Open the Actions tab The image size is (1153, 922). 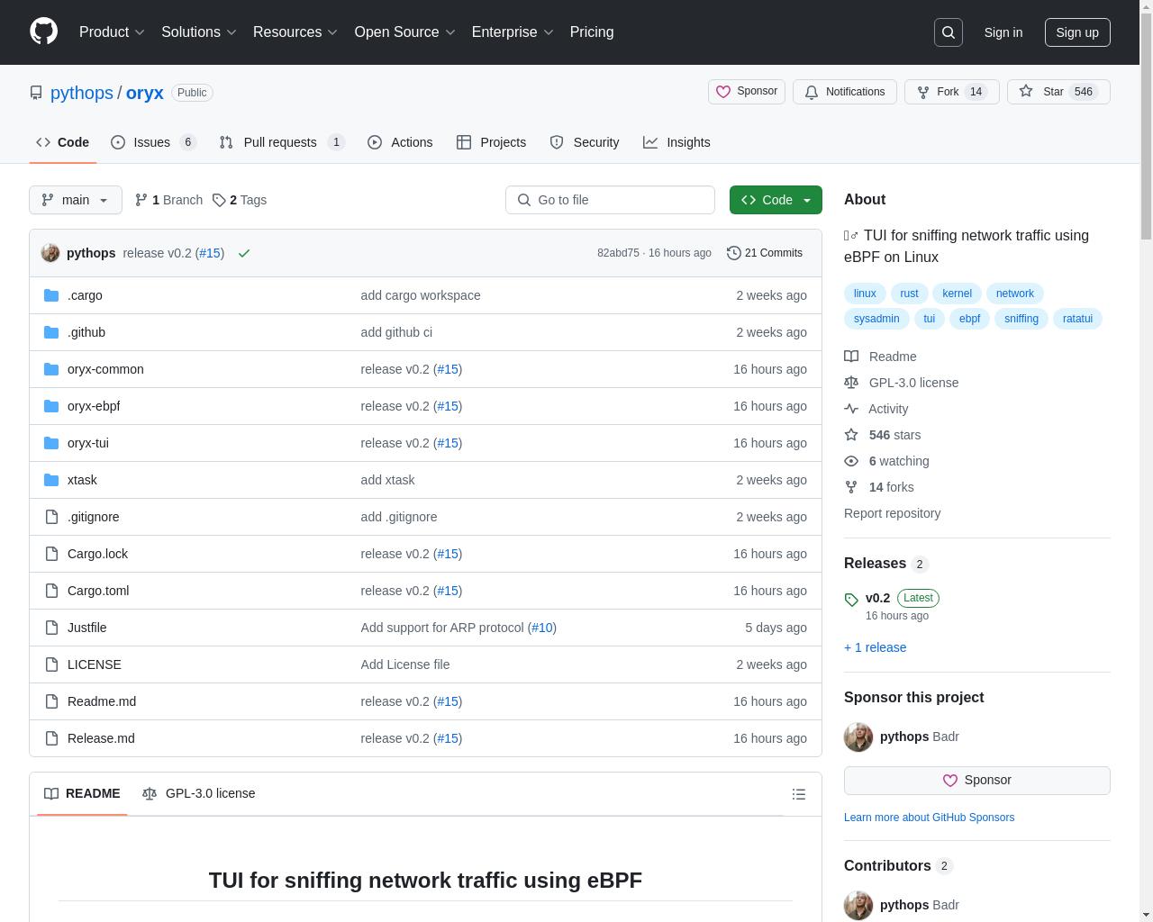coord(400,142)
